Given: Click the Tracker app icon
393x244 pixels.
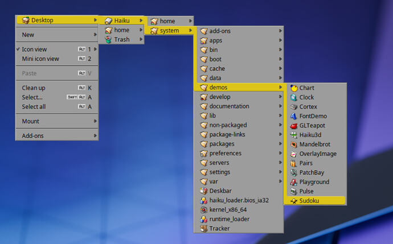Looking at the screenshot, I should 204,229.
